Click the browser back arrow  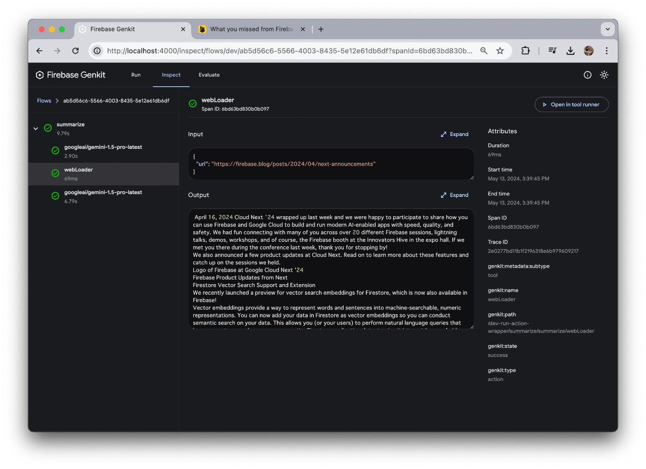[39, 51]
